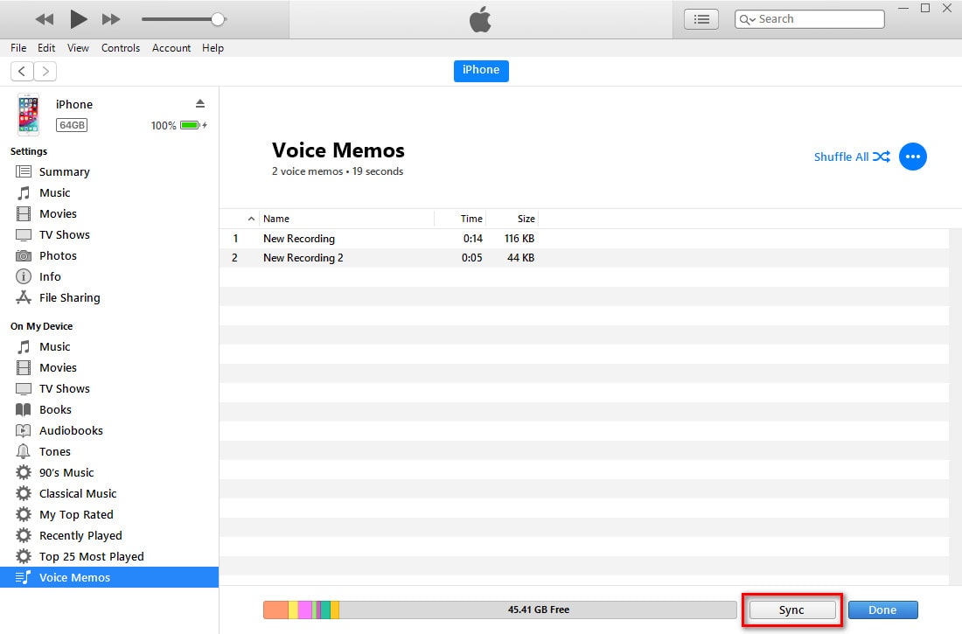
Task: Click the Search input field
Action: point(809,19)
